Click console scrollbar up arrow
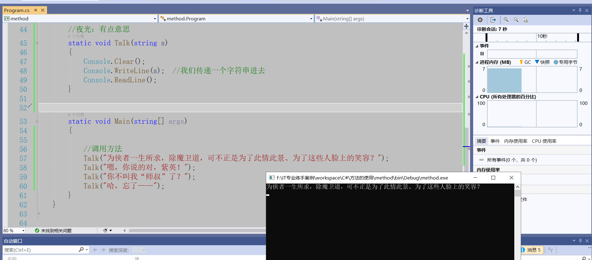 point(517,187)
